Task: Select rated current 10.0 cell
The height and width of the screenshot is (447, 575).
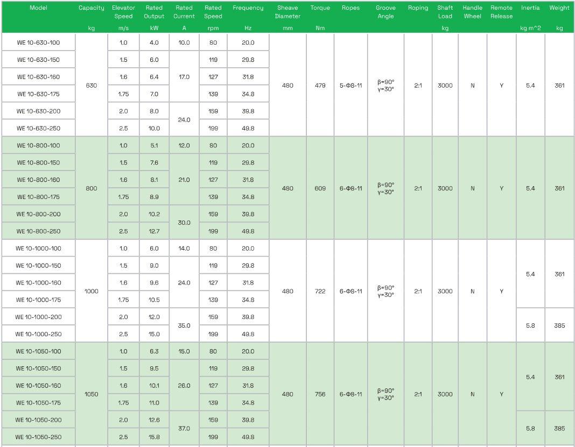Action: (184, 42)
